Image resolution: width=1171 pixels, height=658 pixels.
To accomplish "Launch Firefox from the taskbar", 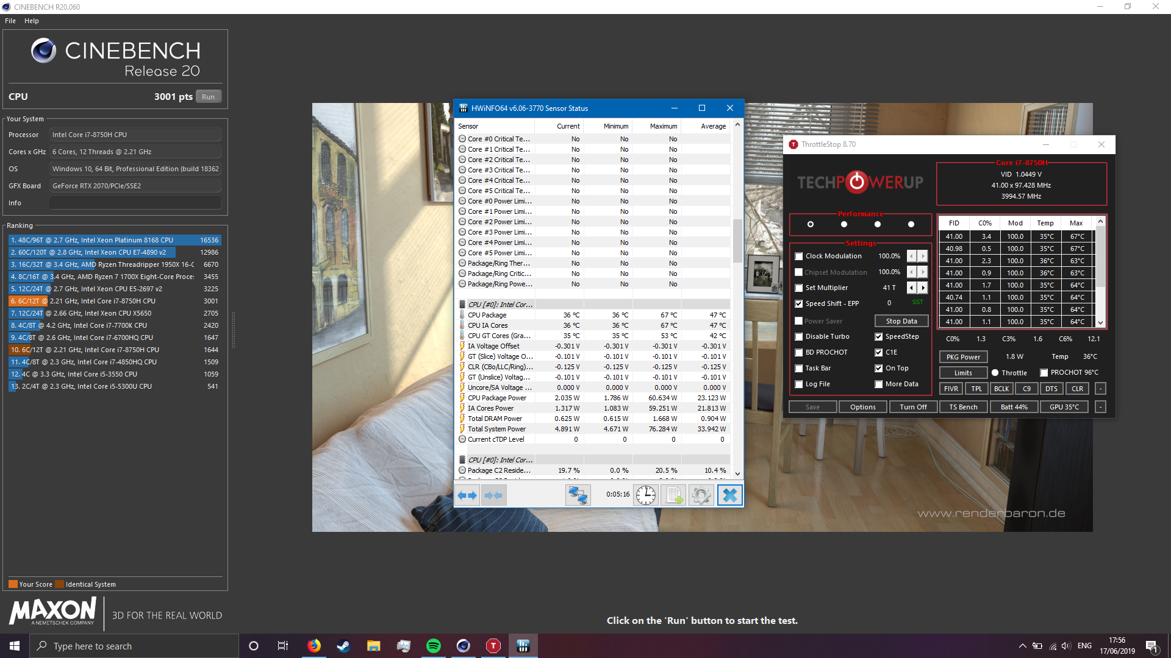I will (313, 646).
